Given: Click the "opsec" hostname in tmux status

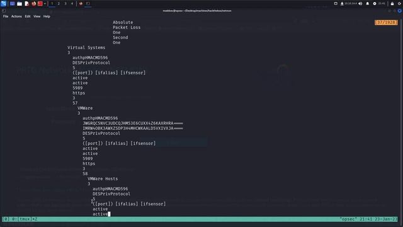Looking at the screenshot, I should click(348, 219).
